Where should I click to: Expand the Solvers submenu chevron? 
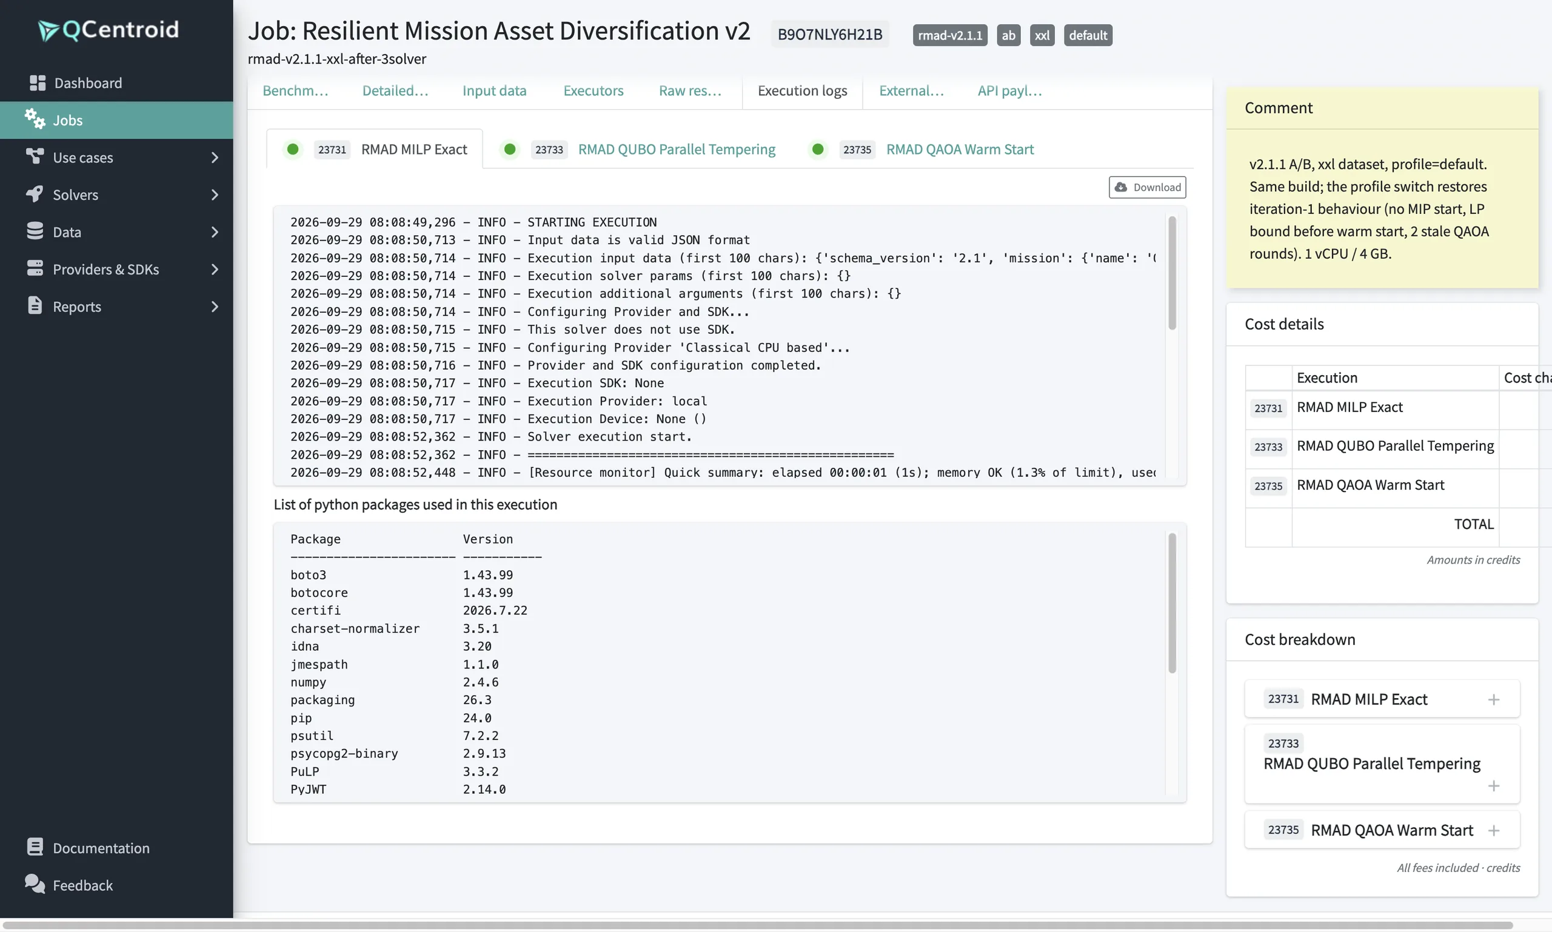pyautogui.click(x=214, y=195)
